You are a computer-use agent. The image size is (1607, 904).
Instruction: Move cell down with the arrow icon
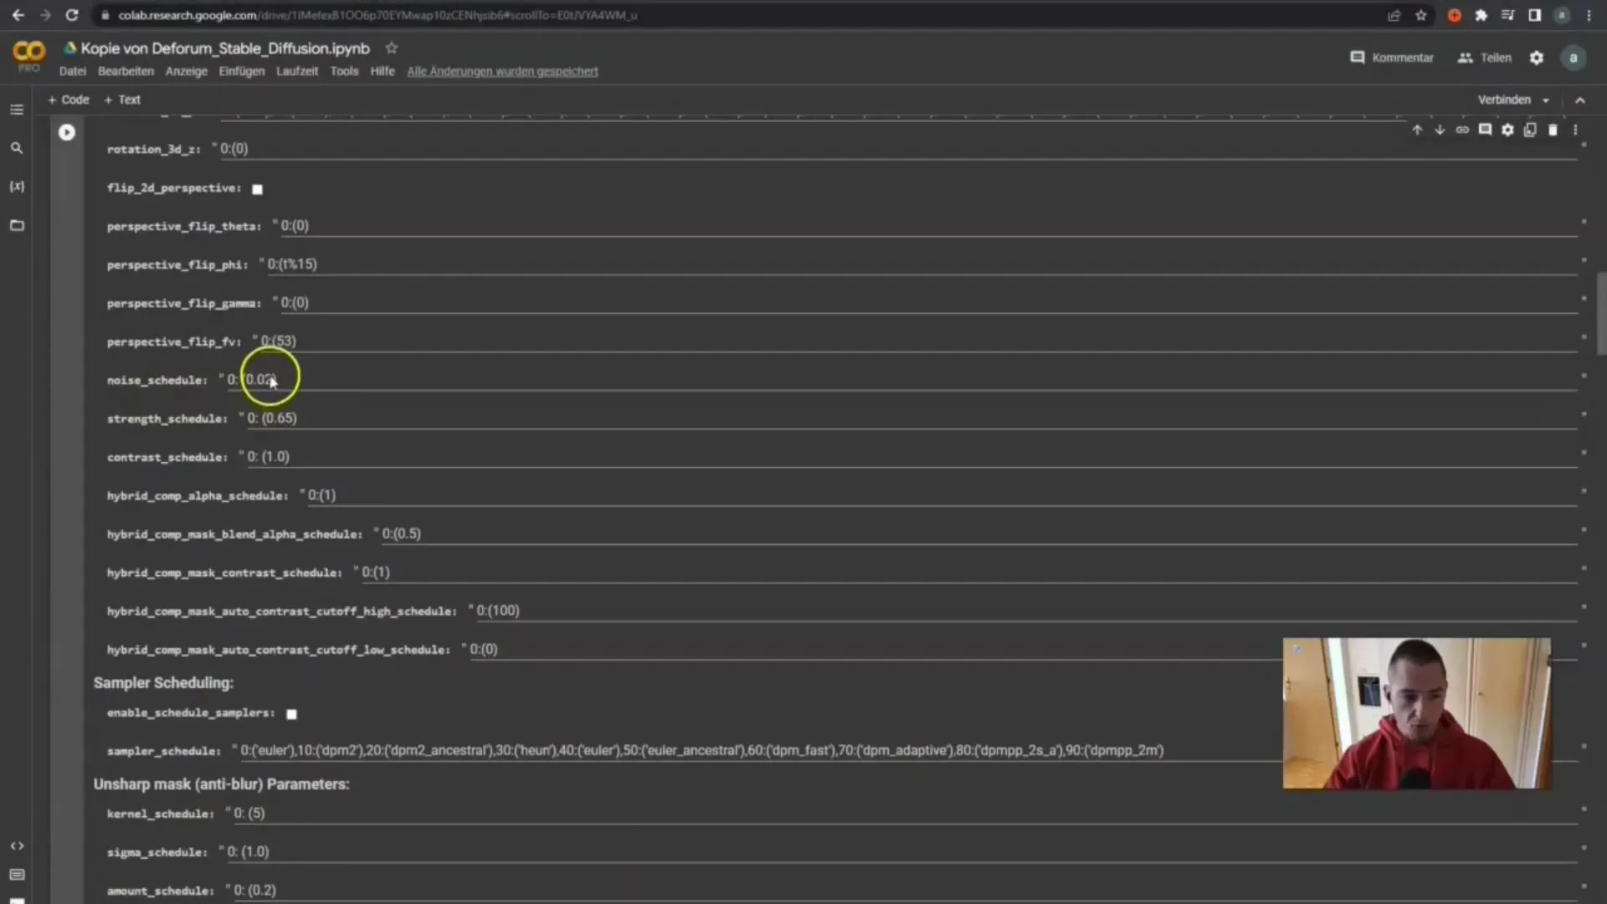tap(1440, 130)
